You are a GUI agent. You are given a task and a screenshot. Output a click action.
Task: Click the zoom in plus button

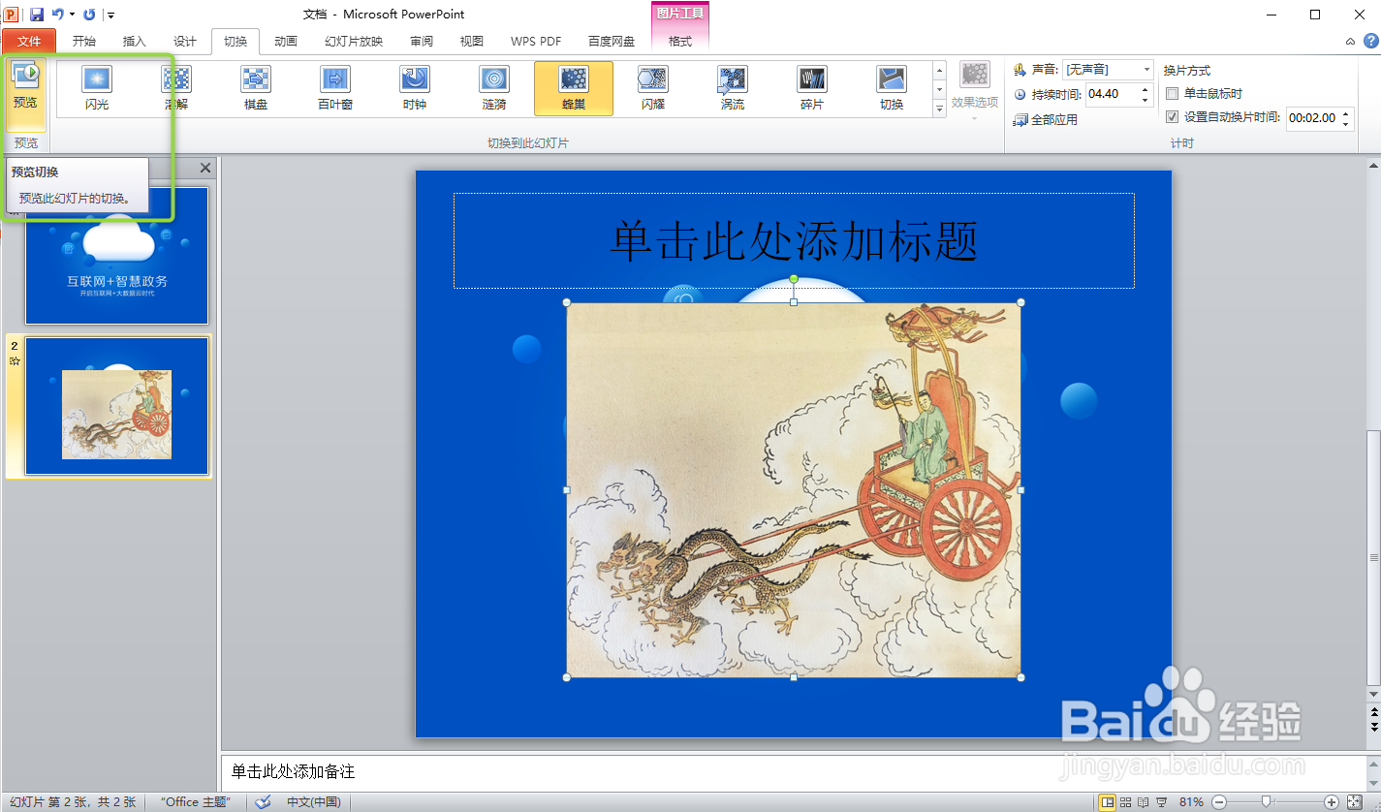1332,802
